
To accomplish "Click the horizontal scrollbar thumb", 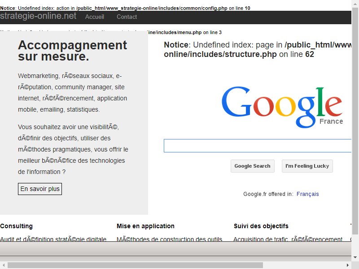I will [x=136, y=265].
